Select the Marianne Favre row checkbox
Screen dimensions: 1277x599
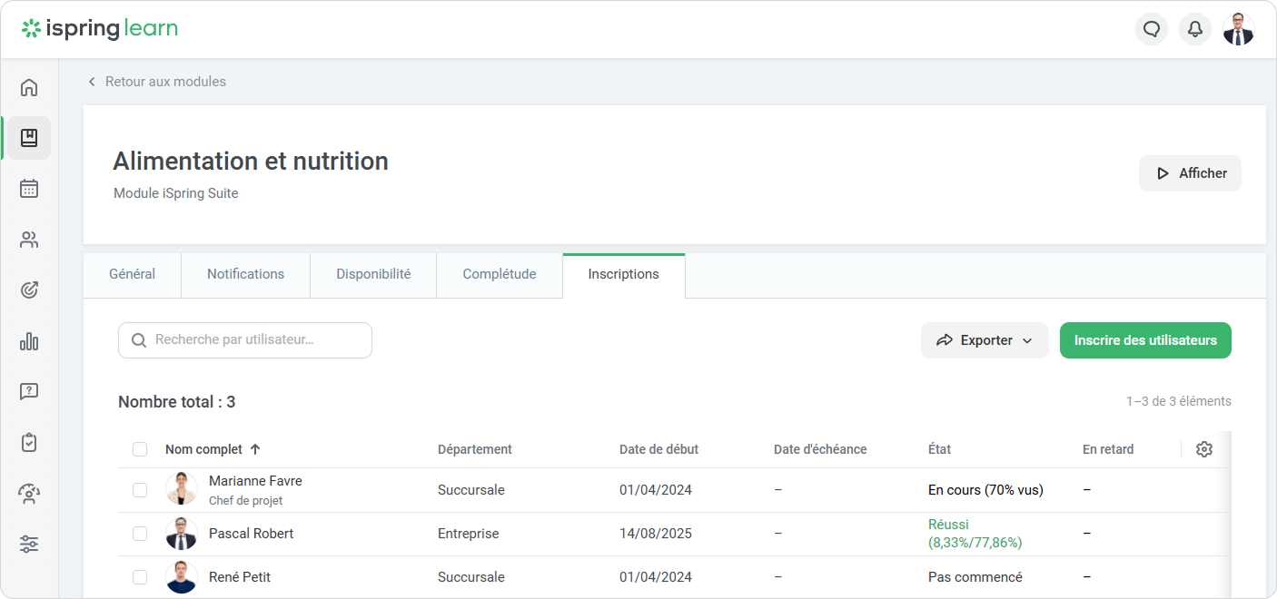point(140,490)
